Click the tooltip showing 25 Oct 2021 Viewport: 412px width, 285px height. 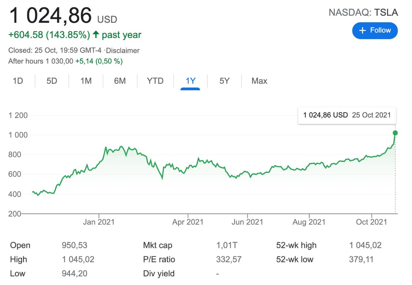coord(347,115)
